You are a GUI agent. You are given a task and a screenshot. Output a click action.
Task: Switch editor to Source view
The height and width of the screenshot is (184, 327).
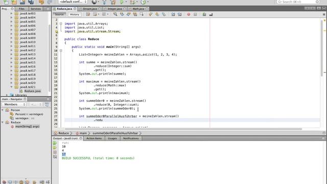[59, 14]
